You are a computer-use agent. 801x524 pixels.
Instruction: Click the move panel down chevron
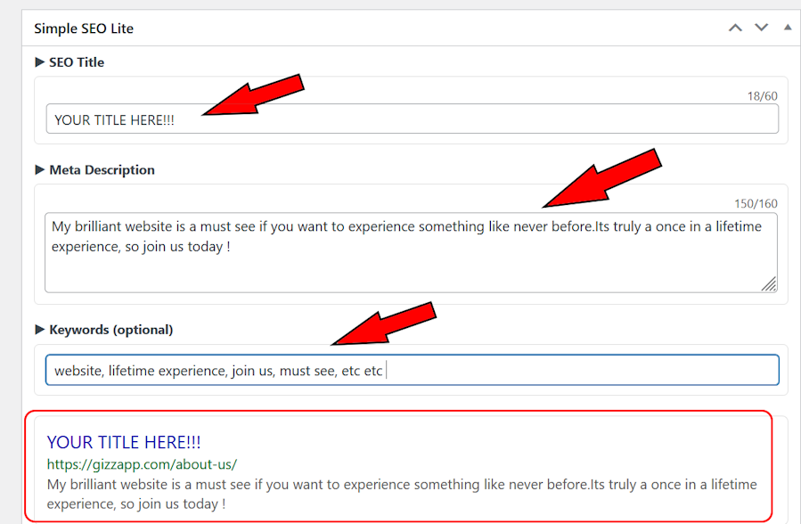click(x=761, y=28)
